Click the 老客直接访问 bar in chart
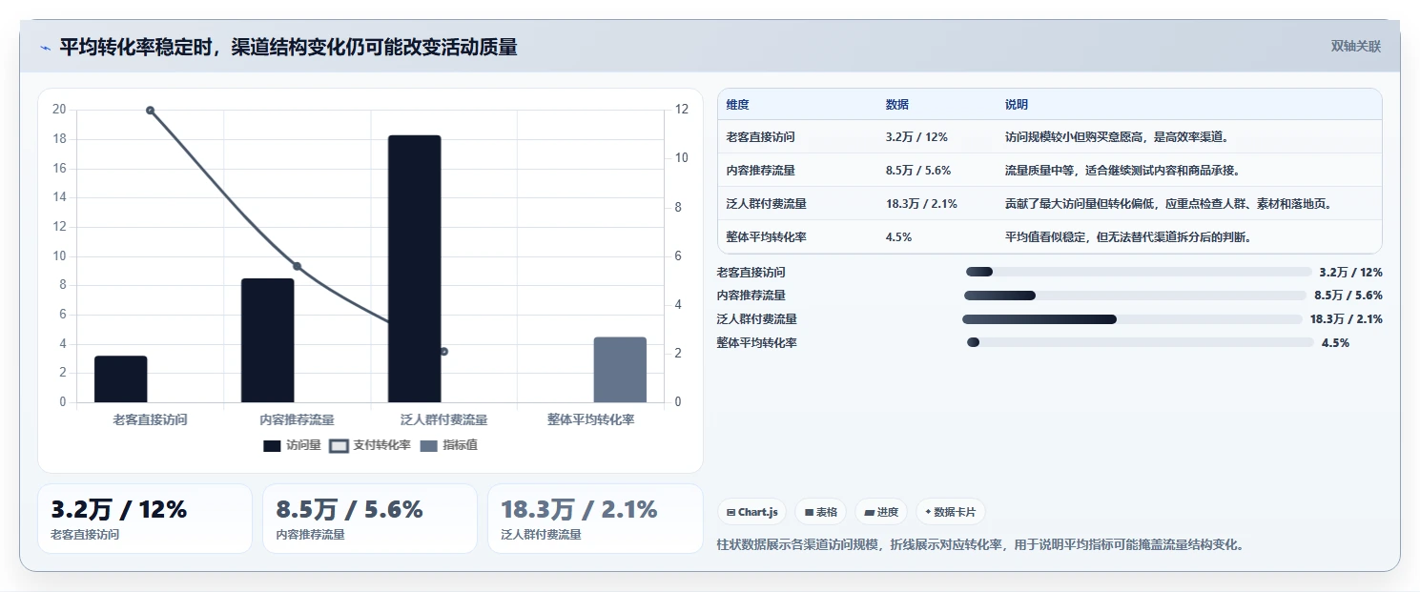The height and width of the screenshot is (592, 1420). pyautogui.click(x=121, y=379)
